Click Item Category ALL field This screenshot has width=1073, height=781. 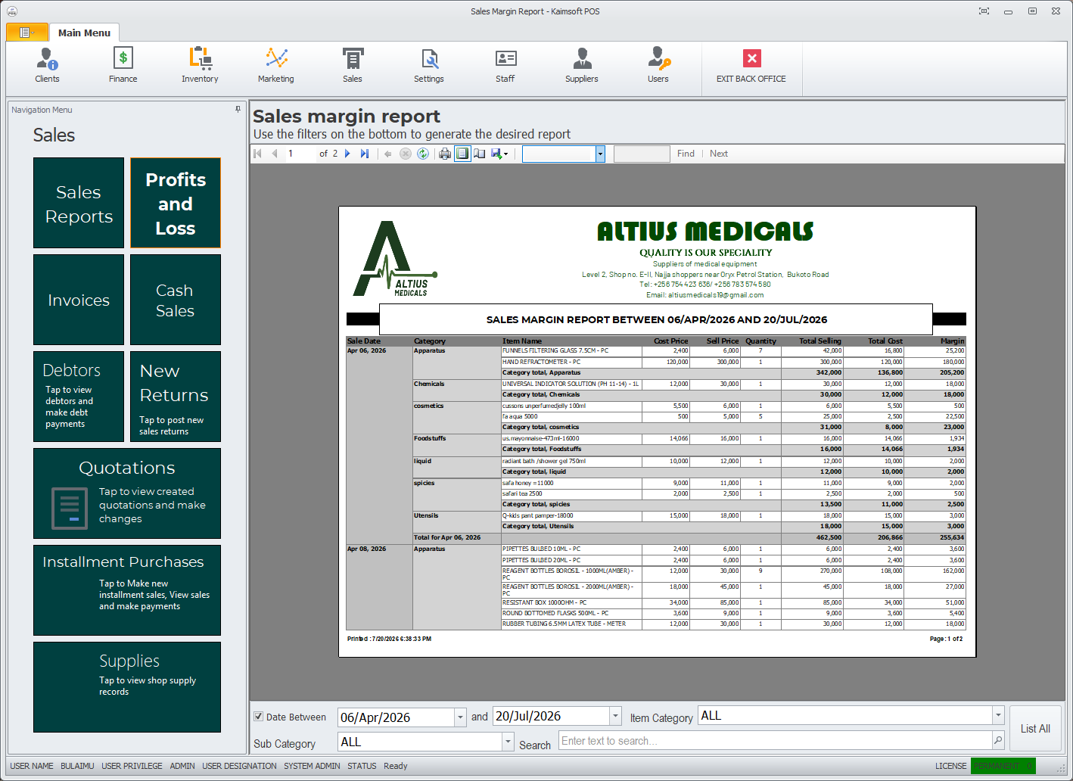845,715
